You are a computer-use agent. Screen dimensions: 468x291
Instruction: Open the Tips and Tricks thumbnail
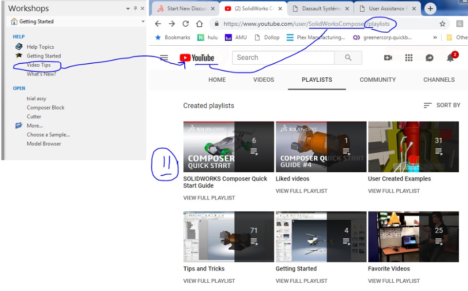point(229,237)
